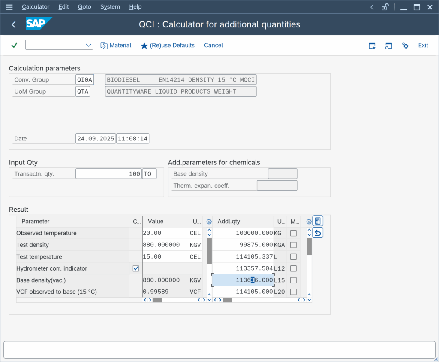The image size is (439, 362).
Task: Open the System menu
Action: (x=110, y=7)
